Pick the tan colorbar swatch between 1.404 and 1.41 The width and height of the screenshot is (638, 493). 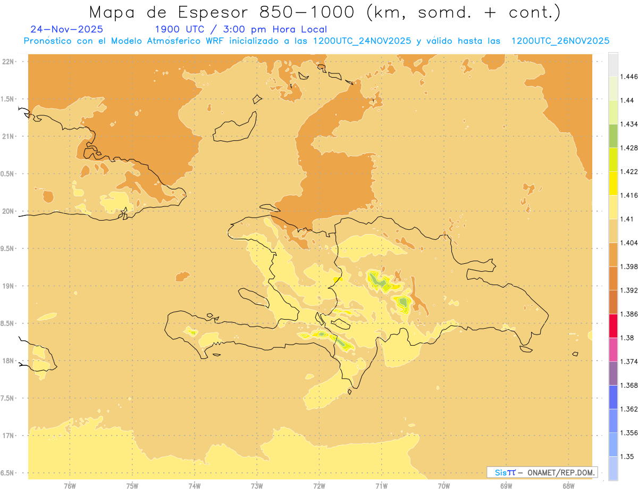(x=613, y=231)
